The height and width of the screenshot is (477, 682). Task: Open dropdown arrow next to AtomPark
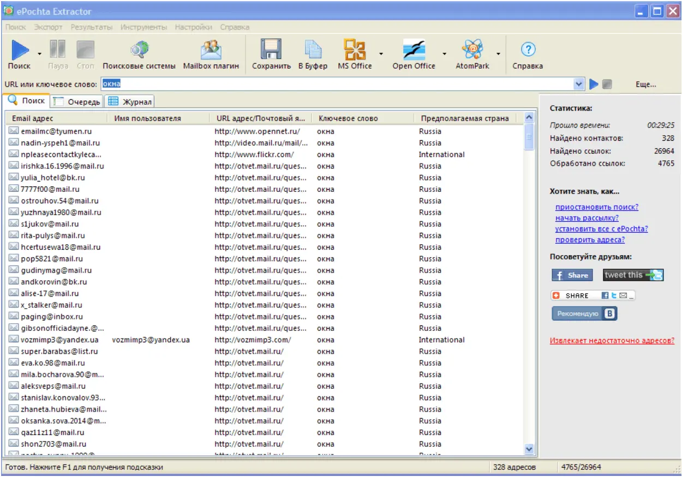pos(498,54)
